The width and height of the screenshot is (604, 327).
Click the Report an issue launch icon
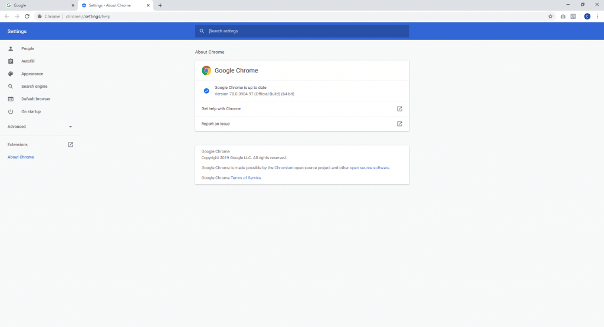click(399, 124)
